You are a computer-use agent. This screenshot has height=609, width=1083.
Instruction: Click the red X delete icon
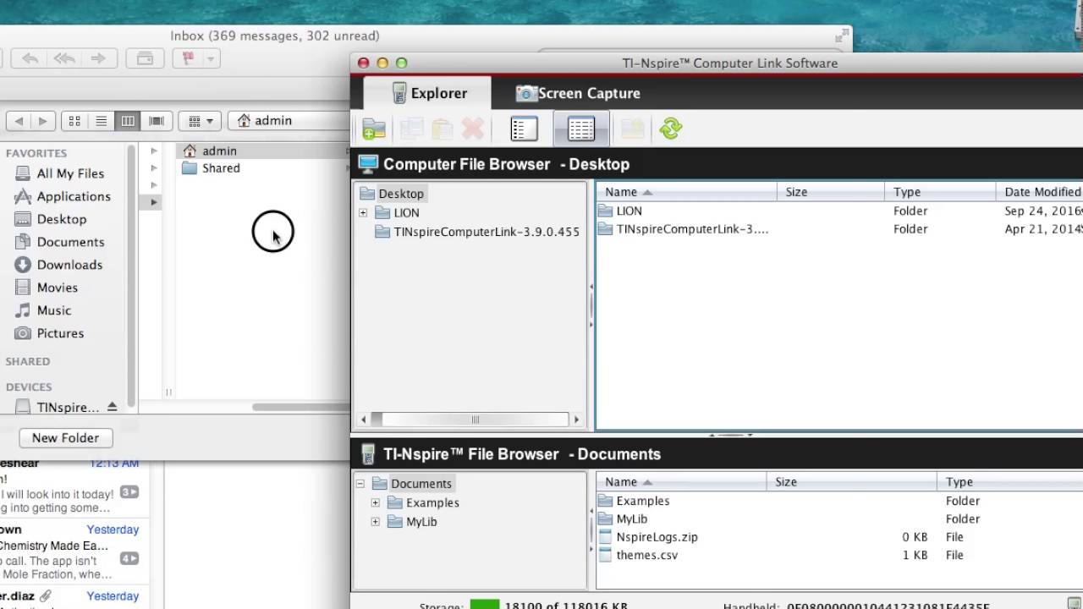(473, 129)
